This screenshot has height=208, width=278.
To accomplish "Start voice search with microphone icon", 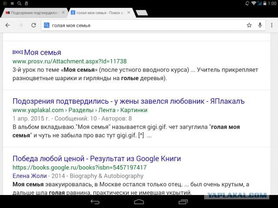I will (x=260, y=25).
